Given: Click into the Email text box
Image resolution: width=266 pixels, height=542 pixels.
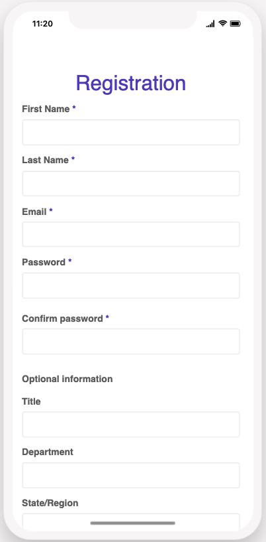Looking at the screenshot, I should point(131,234).
